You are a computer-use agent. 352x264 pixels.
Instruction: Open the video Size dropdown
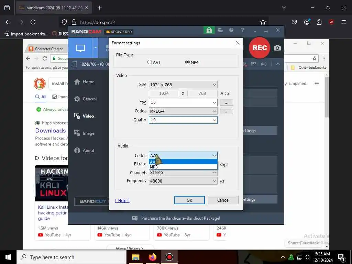click(183, 85)
